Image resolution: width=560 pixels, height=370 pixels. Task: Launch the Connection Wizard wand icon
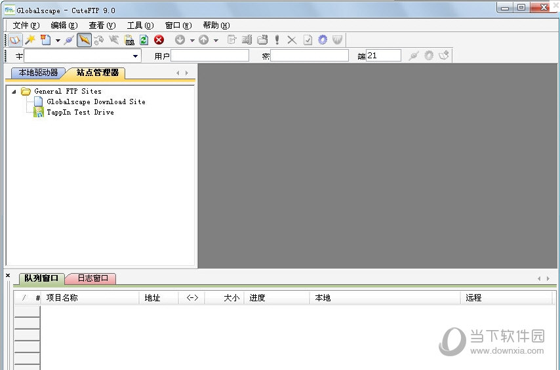click(30, 40)
